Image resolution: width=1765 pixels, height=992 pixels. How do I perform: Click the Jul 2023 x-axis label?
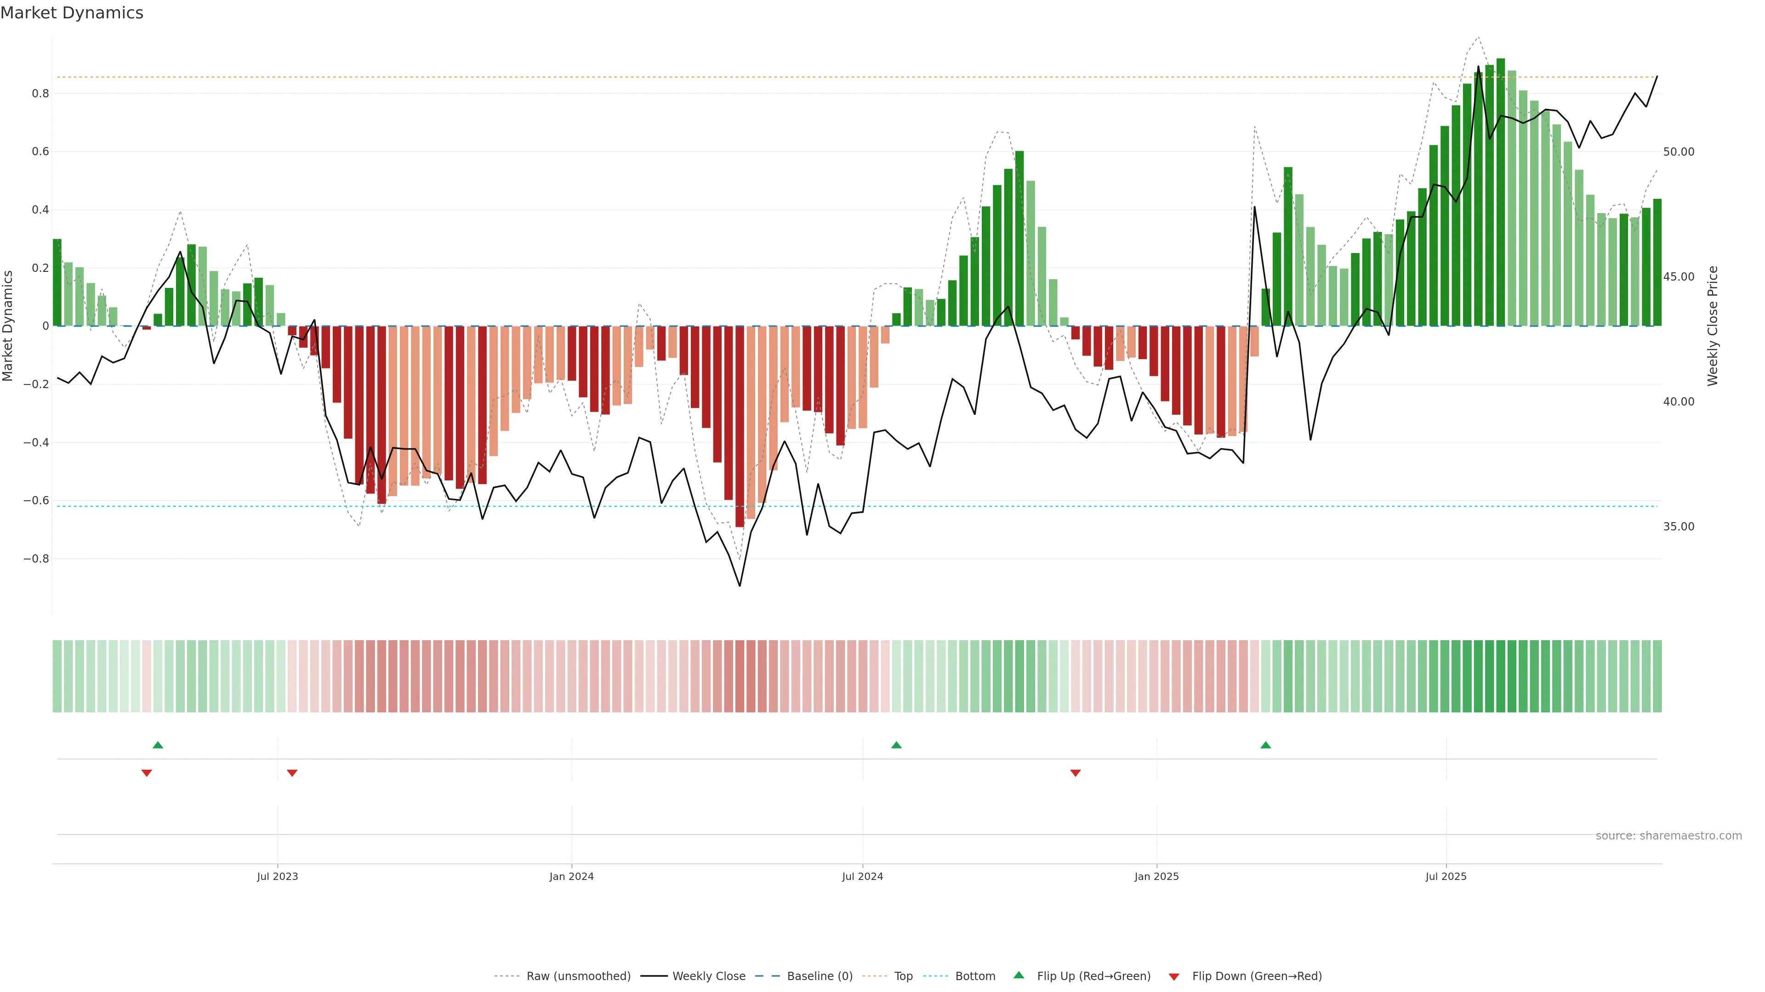coord(278,876)
